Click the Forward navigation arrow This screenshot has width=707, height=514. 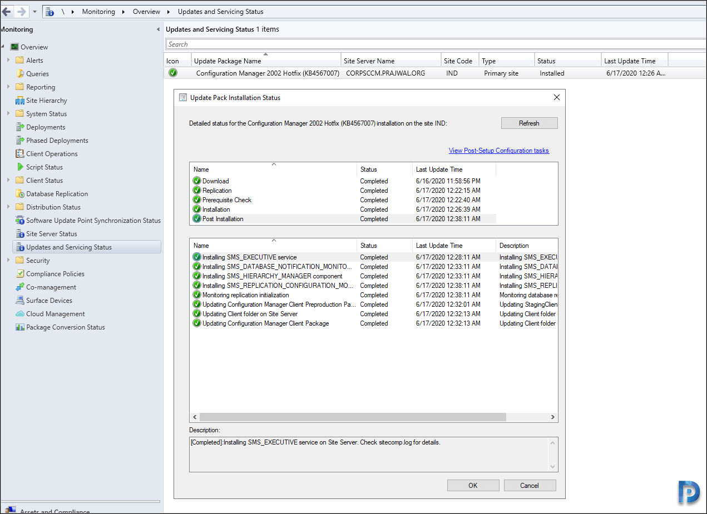pos(22,11)
